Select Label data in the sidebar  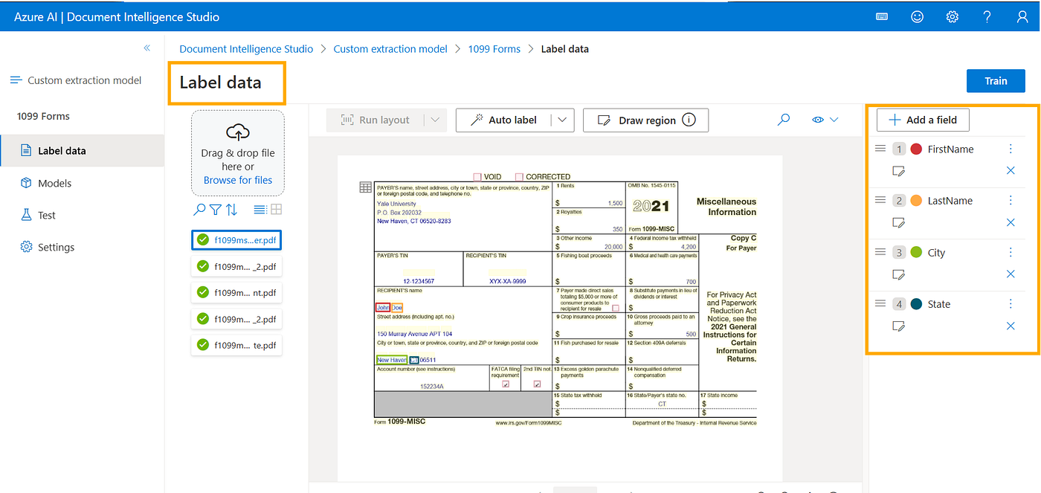[x=82, y=150]
